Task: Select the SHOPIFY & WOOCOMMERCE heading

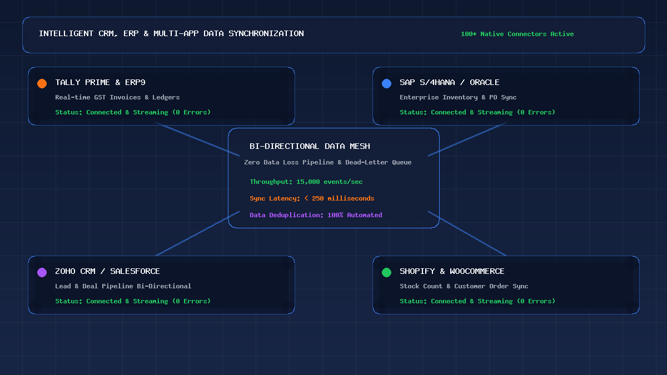Action: 452,271
